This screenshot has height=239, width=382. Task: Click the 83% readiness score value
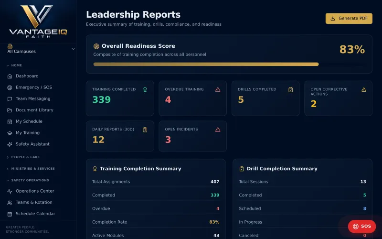(352, 50)
